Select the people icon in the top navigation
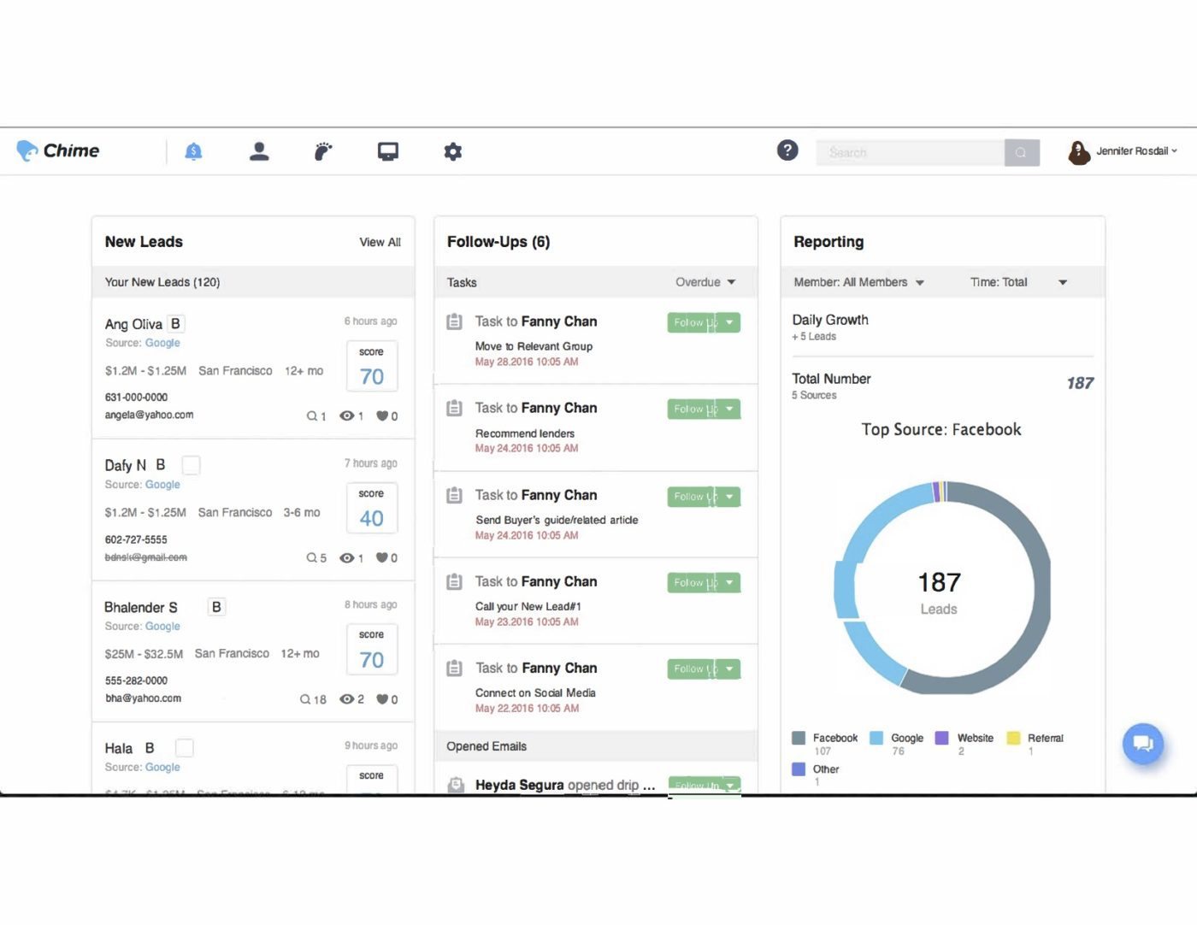Image resolution: width=1197 pixels, height=925 pixels. pyautogui.click(x=259, y=150)
